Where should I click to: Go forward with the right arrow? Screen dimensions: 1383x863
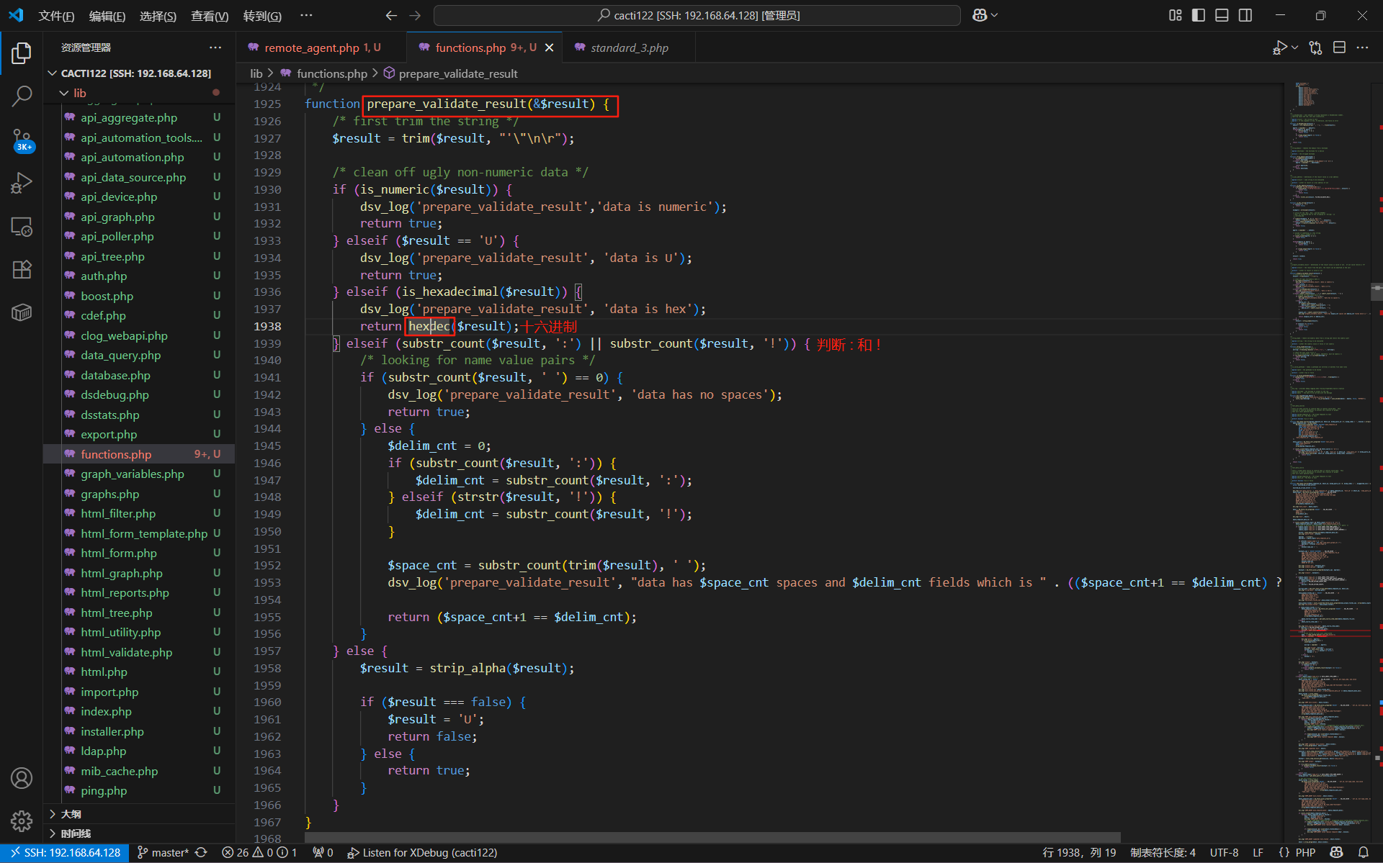(415, 15)
